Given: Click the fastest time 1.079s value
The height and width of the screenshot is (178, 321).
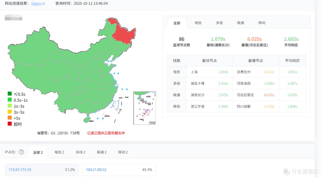Looking at the screenshot, I should coord(218,39).
